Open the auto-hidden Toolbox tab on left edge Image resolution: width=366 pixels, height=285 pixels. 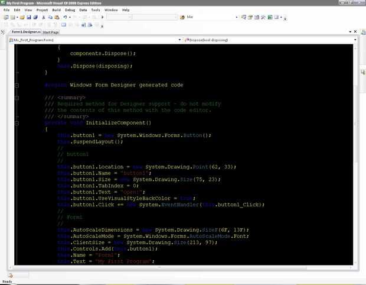pos(2,32)
